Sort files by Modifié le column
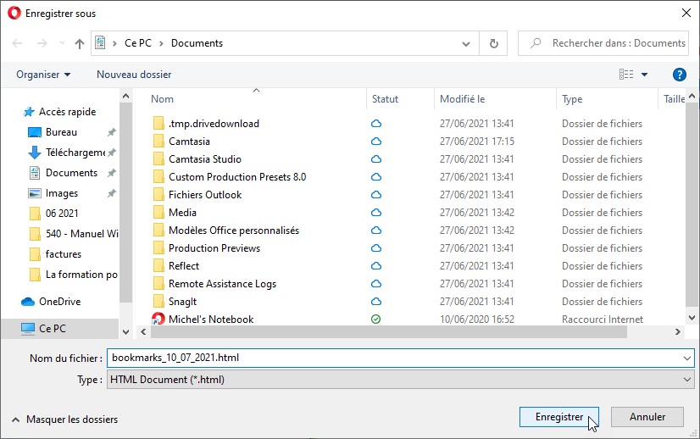700x439 pixels. pos(462,99)
